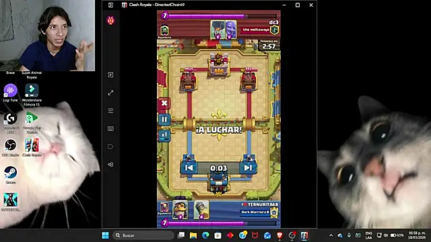Click the top opponent elixir bar

pyautogui.click(x=219, y=16)
